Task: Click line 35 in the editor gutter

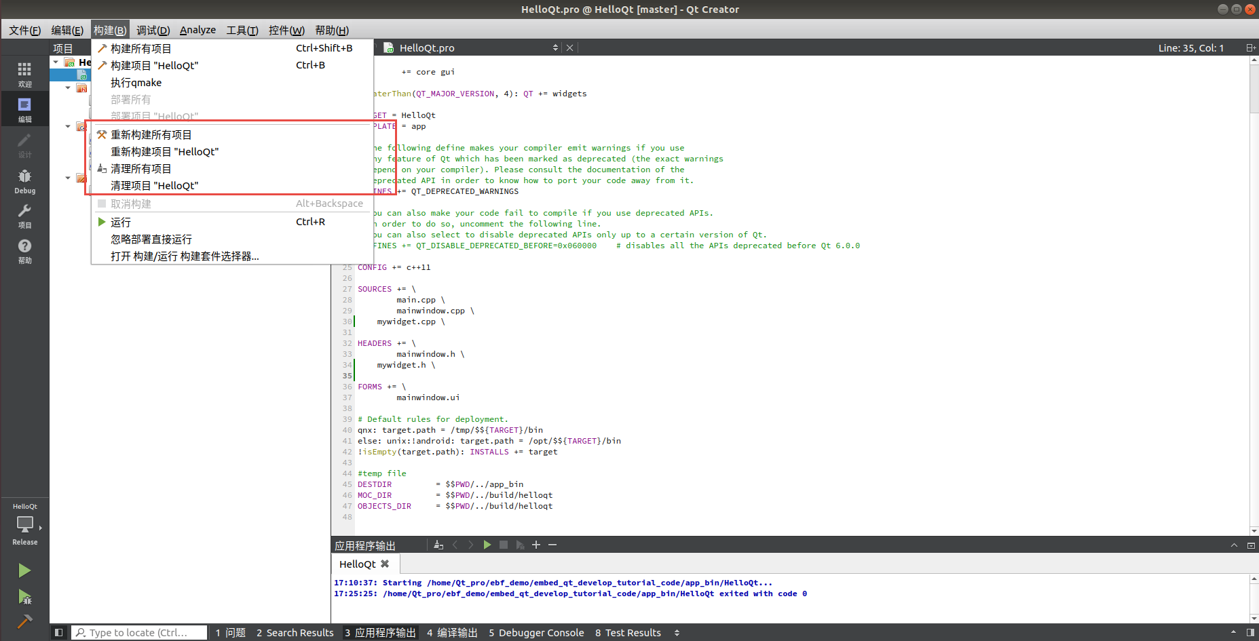Action: 347,376
